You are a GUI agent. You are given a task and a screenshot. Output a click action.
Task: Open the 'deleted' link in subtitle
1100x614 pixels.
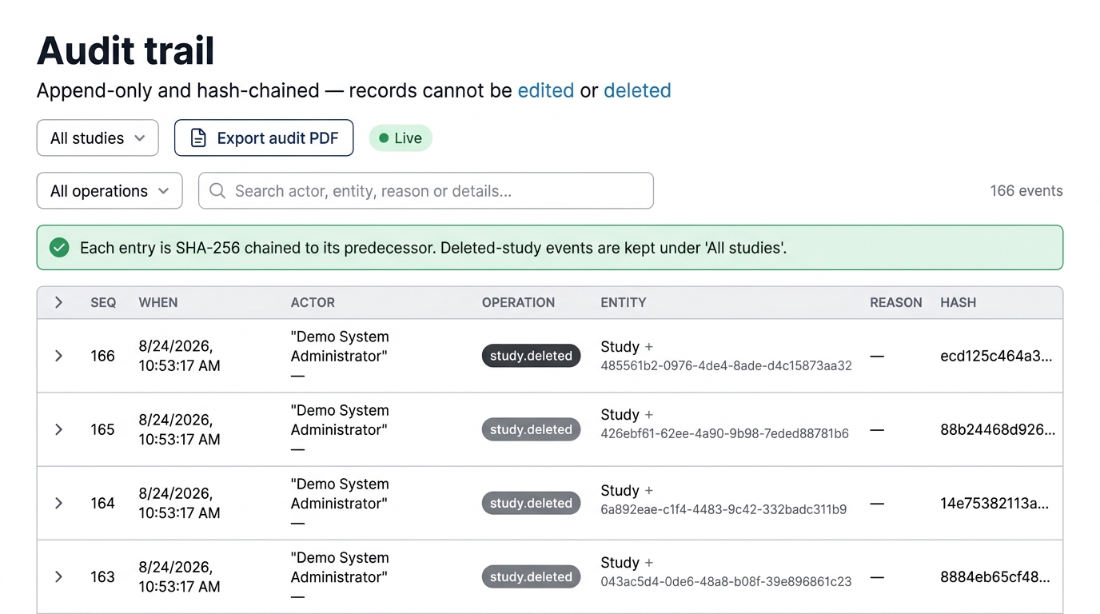pyautogui.click(x=637, y=90)
